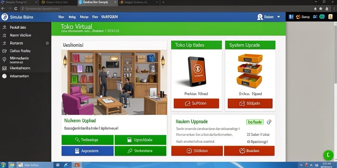Select the Runcers sidebar item

[x=16, y=43]
